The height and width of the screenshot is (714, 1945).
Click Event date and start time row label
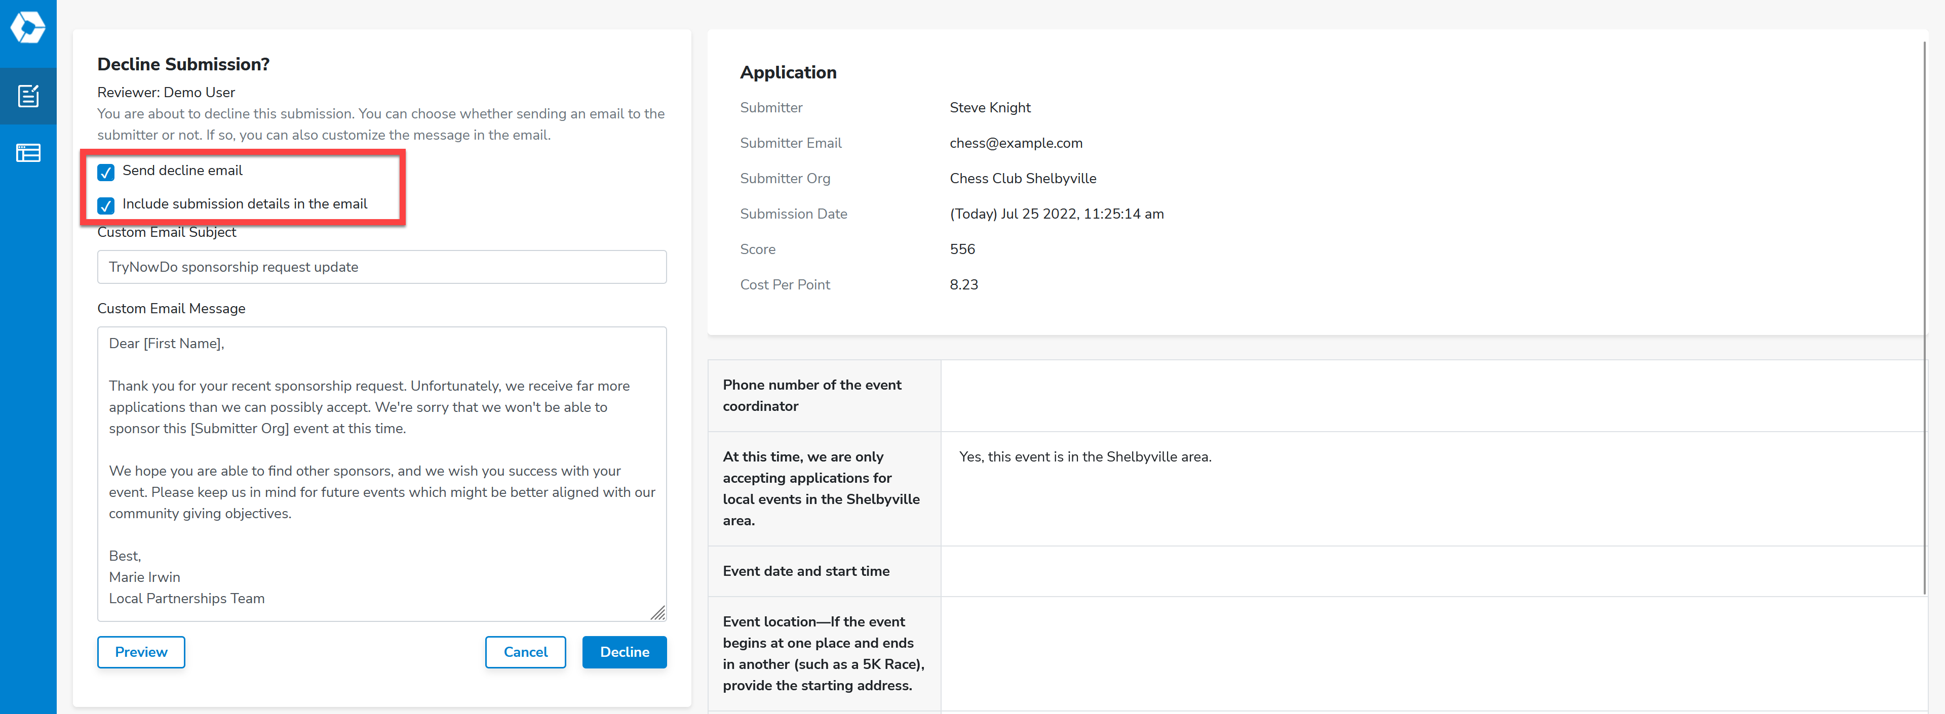[x=806, y=571]
